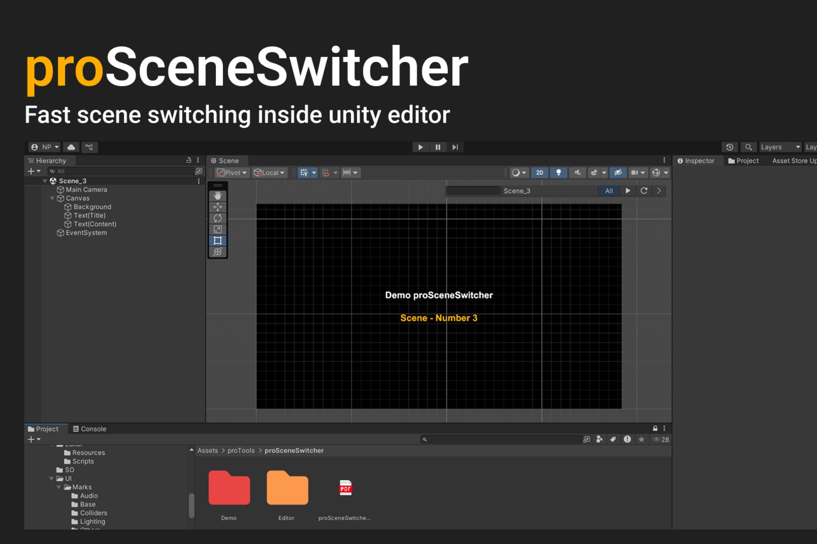The height and width of the screenshot is (544, 817).
Task: Click the collaborate/version control icon next to Cloud
Action: [89, 147]
